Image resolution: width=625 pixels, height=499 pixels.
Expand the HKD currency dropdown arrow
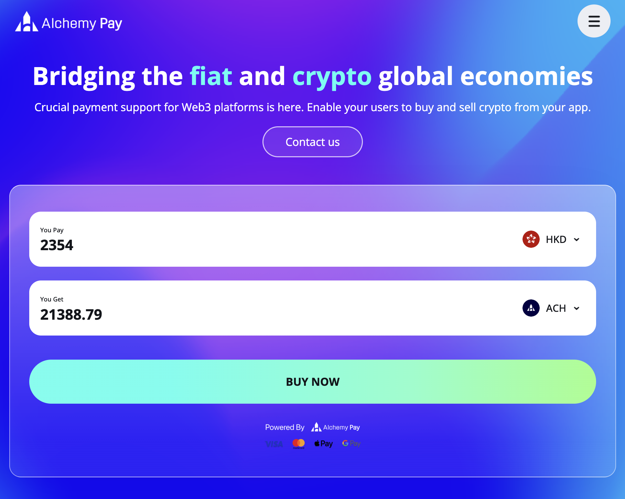pos(577,240)
